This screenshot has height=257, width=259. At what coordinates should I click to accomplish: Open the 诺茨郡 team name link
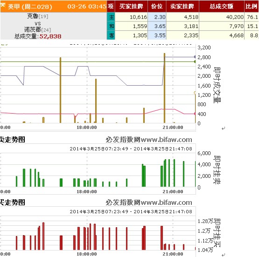(x=33, y=30)
